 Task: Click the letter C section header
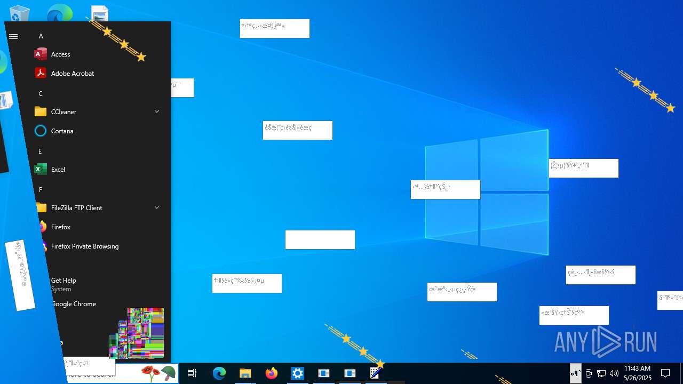(x=41, y=94)
